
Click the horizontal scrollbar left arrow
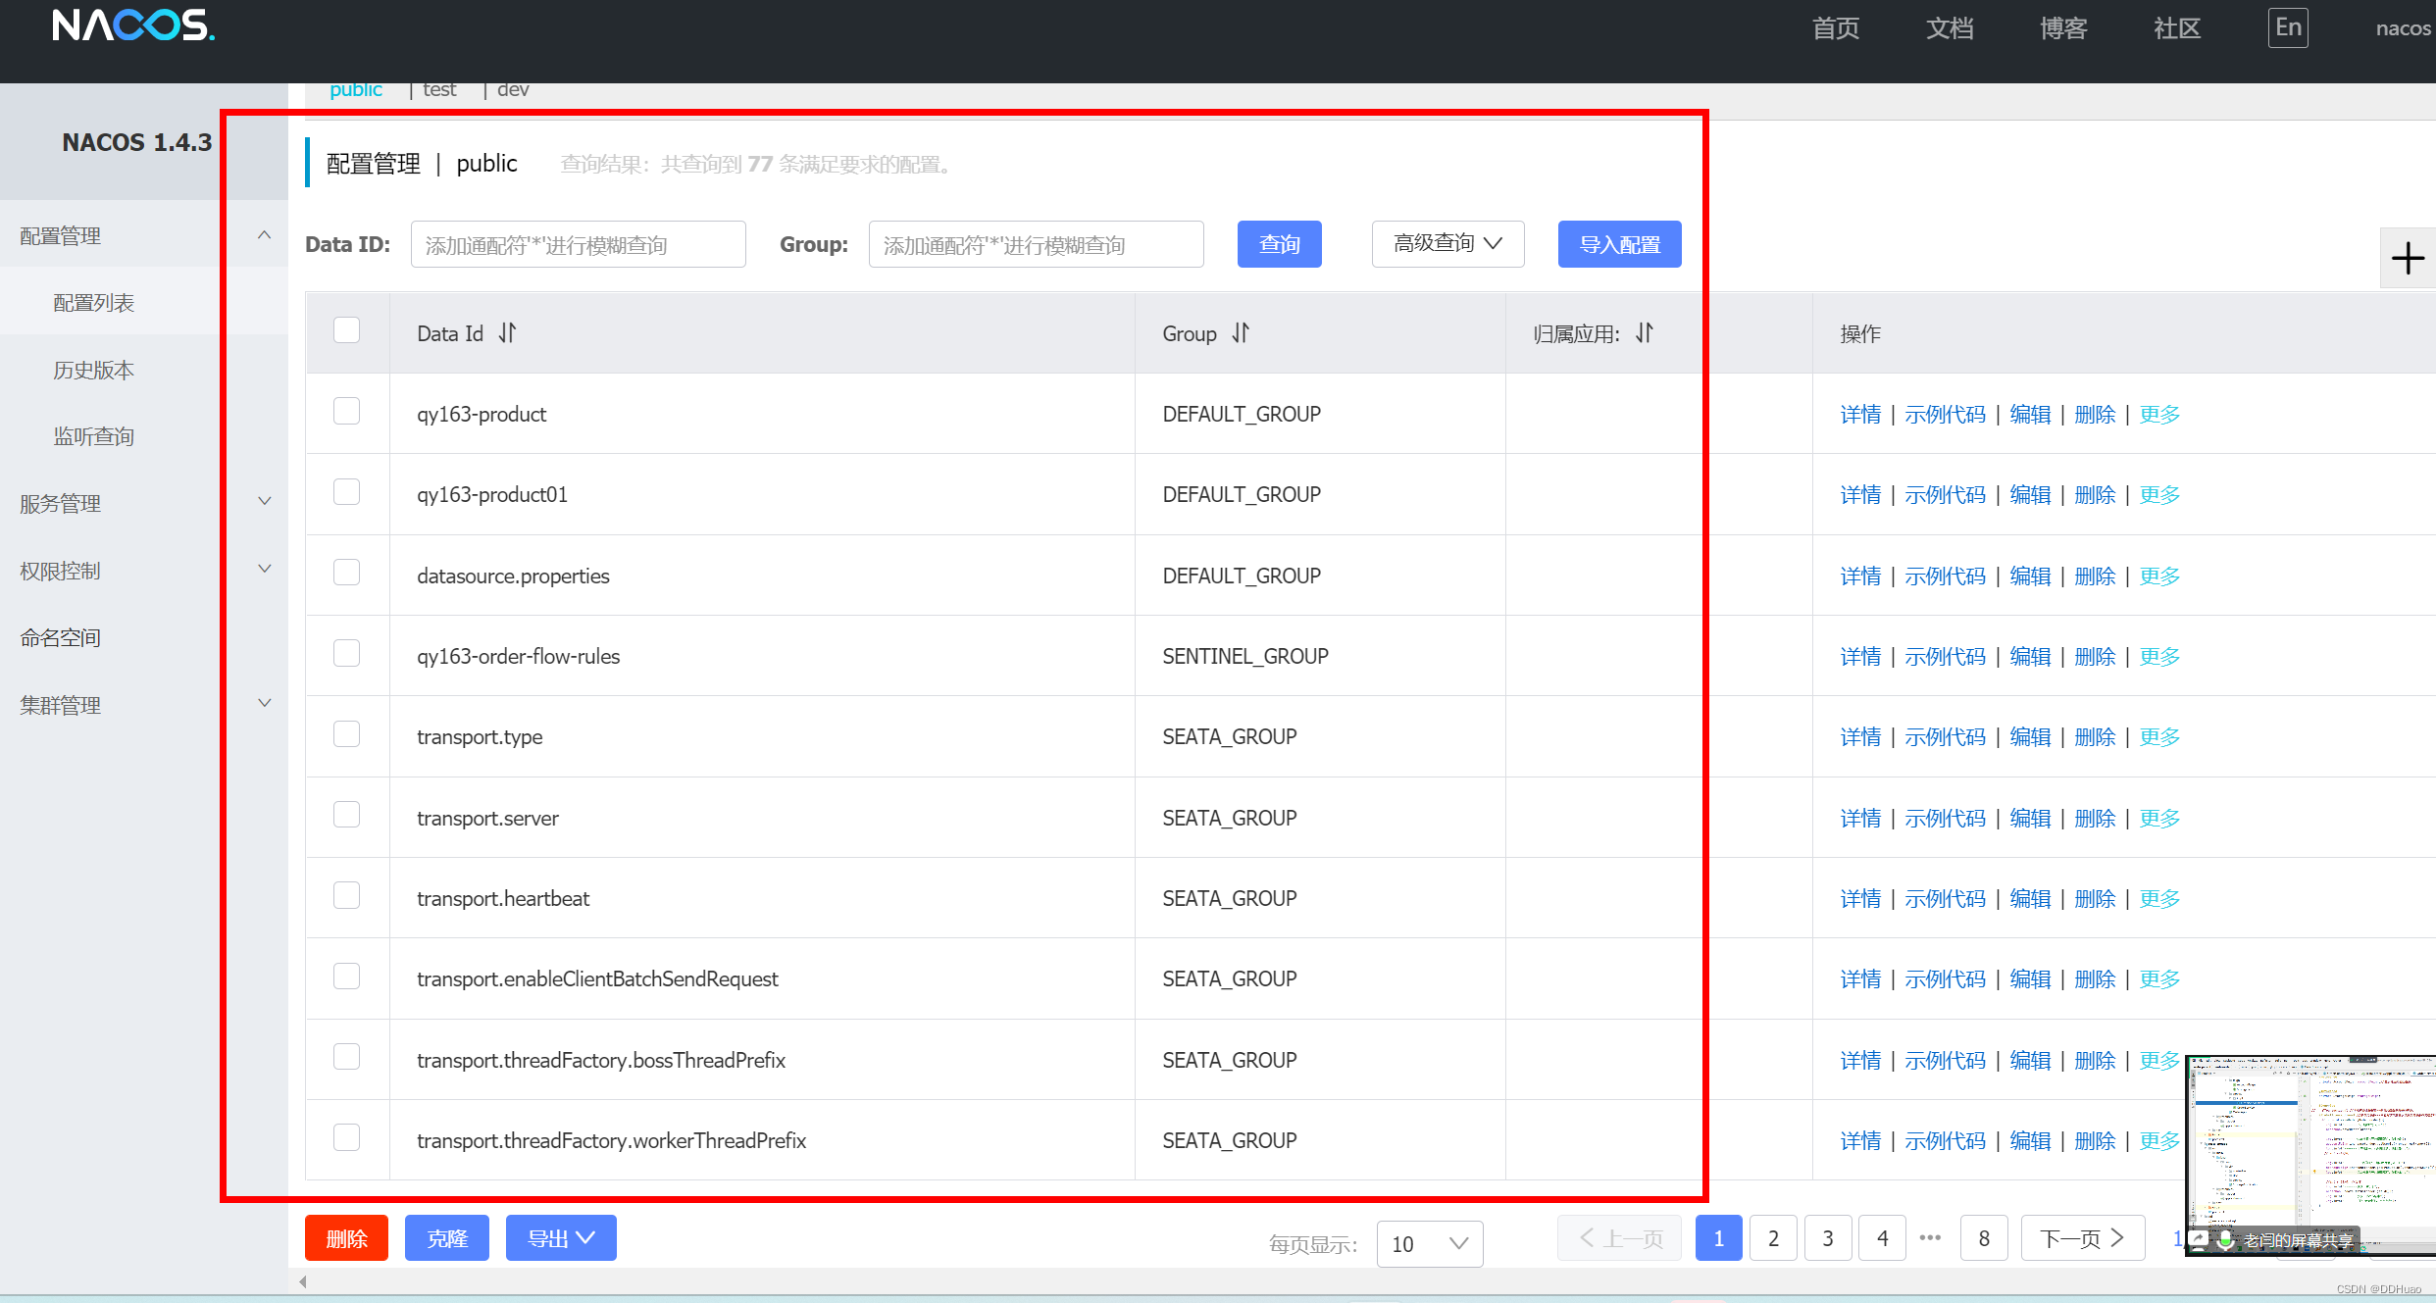pos(303,1281)
